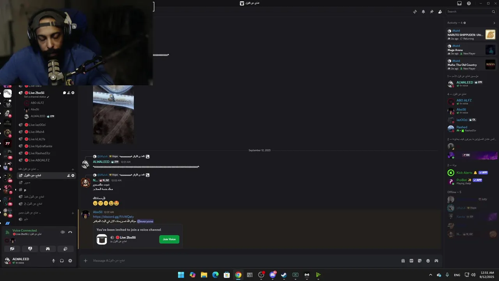Start an Activity controller button
The height and width of the screenshot is (281, 499).
click(48, 249)
